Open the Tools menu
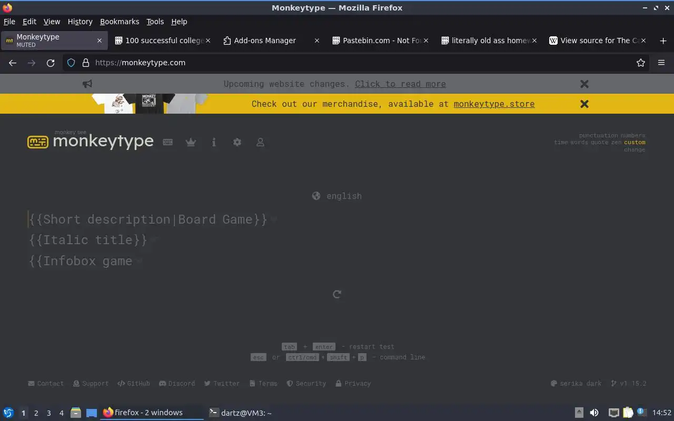The image size is (674, 421). pos(155,22)
